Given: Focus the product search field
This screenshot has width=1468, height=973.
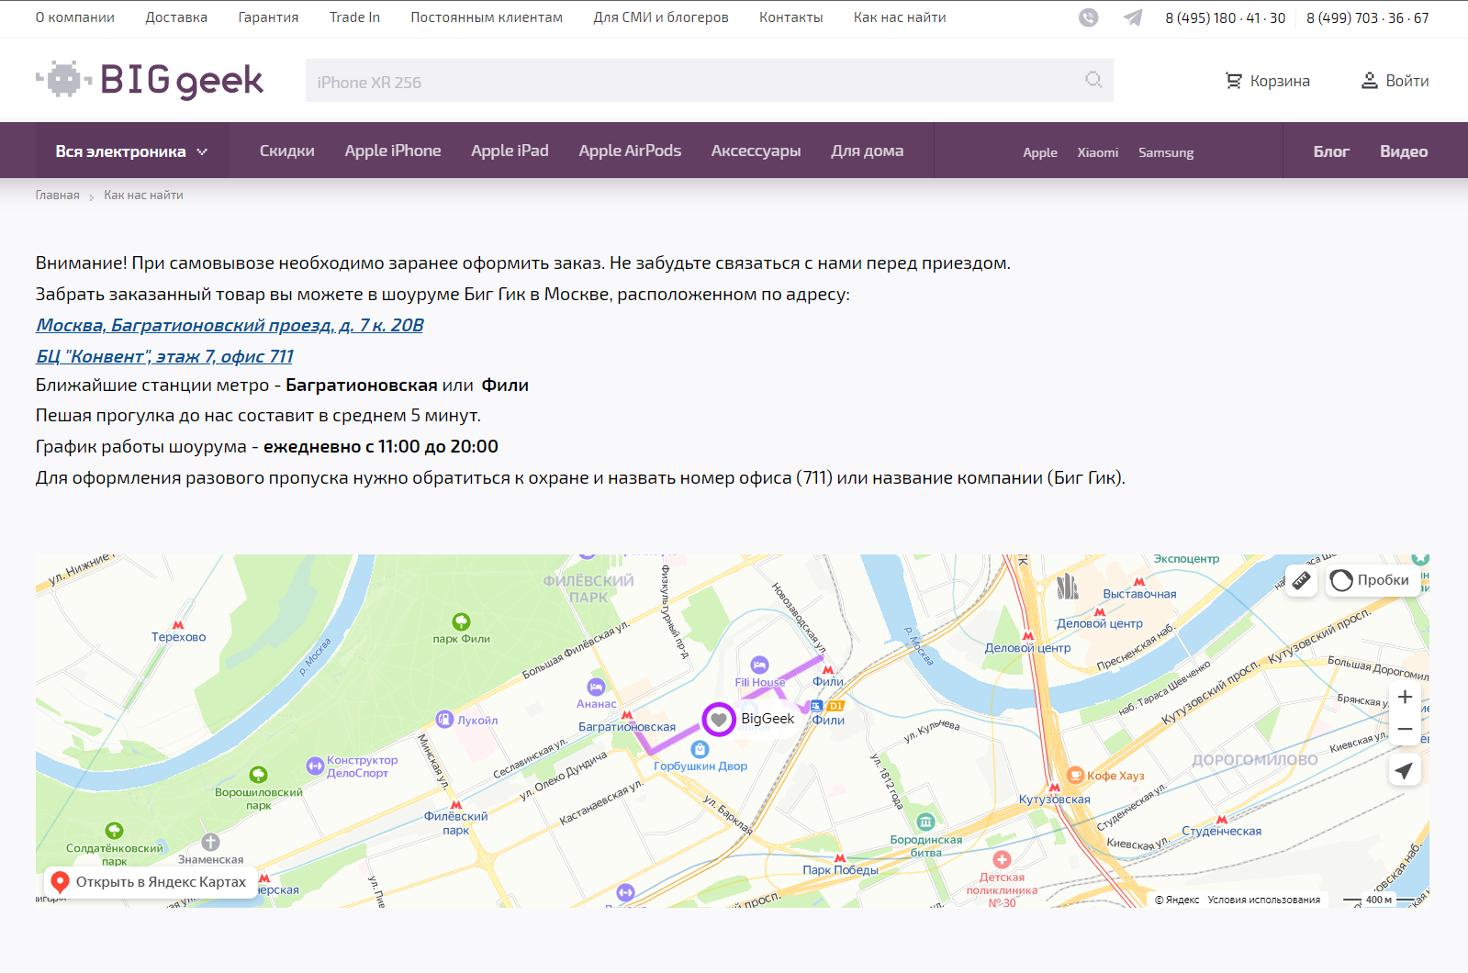Looking at the screenshot, I should (710, 81).
